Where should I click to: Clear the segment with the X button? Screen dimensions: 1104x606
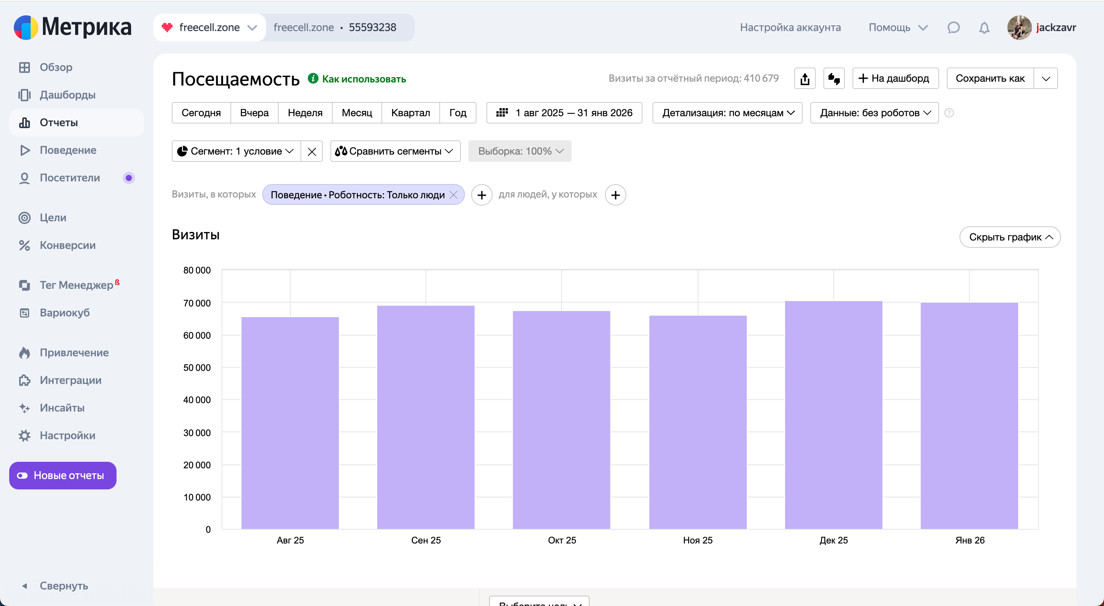(x=312, y=151)
